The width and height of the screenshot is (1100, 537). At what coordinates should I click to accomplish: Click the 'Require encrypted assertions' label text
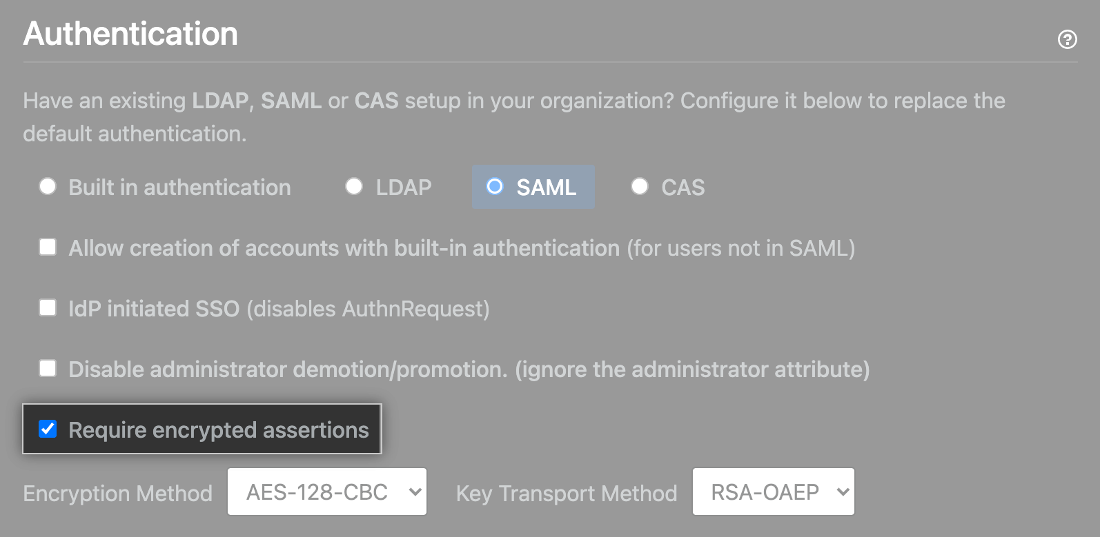coord(219,430)
